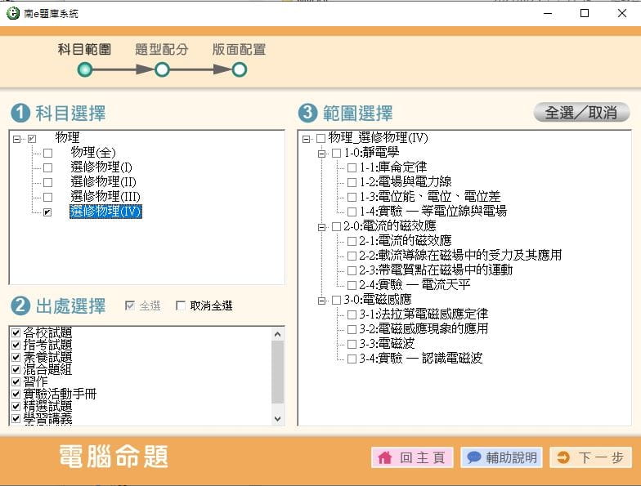
Task: Check the 選修物理(II) checkbox
Action: pos(47,183)
